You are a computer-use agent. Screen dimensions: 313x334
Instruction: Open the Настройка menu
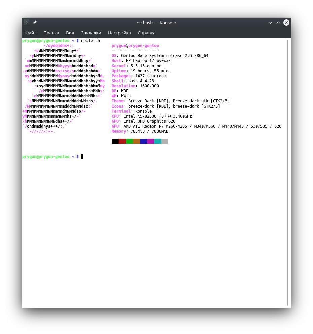119,33
